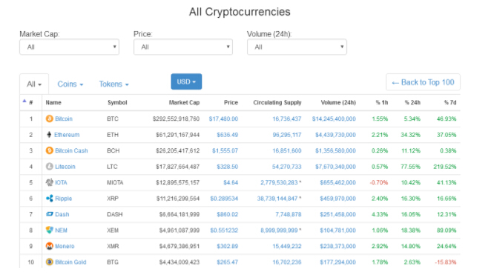Sort by Circulating Supply header

tap(277, 103)
